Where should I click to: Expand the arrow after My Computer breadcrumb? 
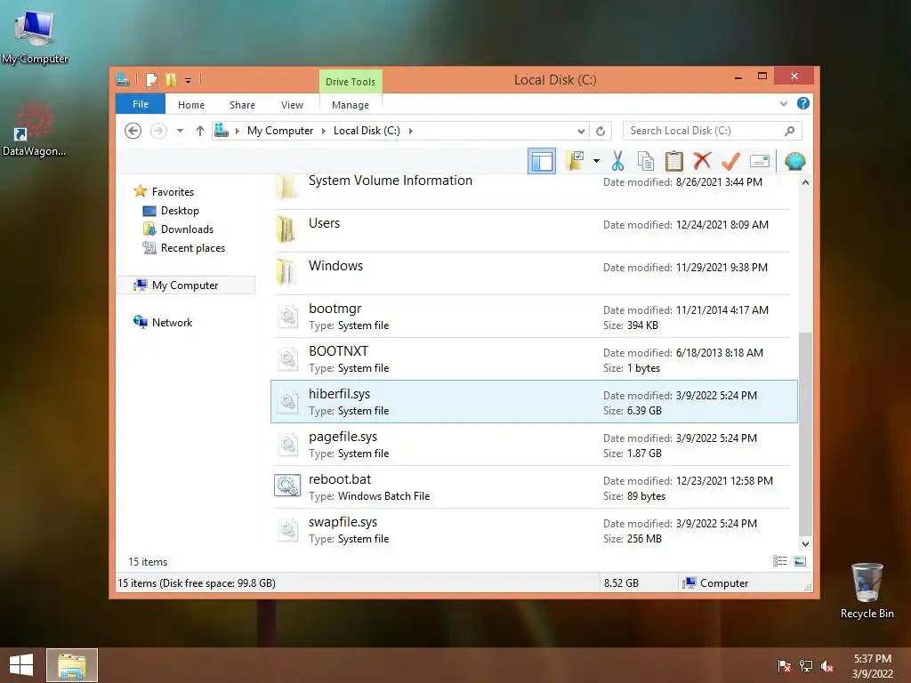point(324,131)
